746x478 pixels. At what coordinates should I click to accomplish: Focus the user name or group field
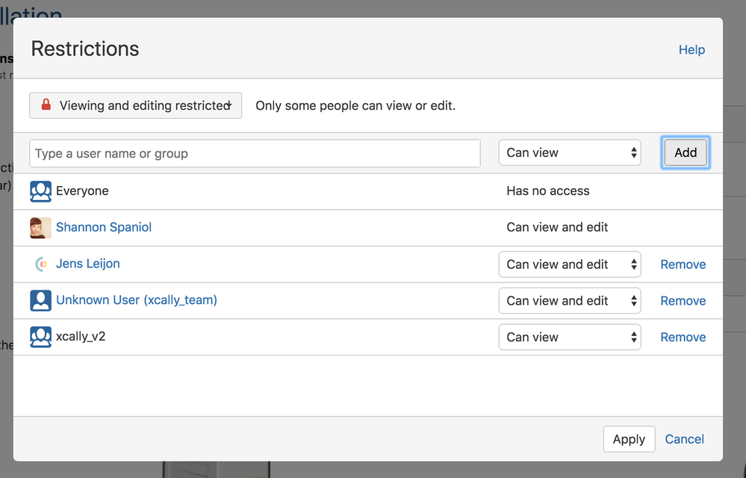coord(255,153)
